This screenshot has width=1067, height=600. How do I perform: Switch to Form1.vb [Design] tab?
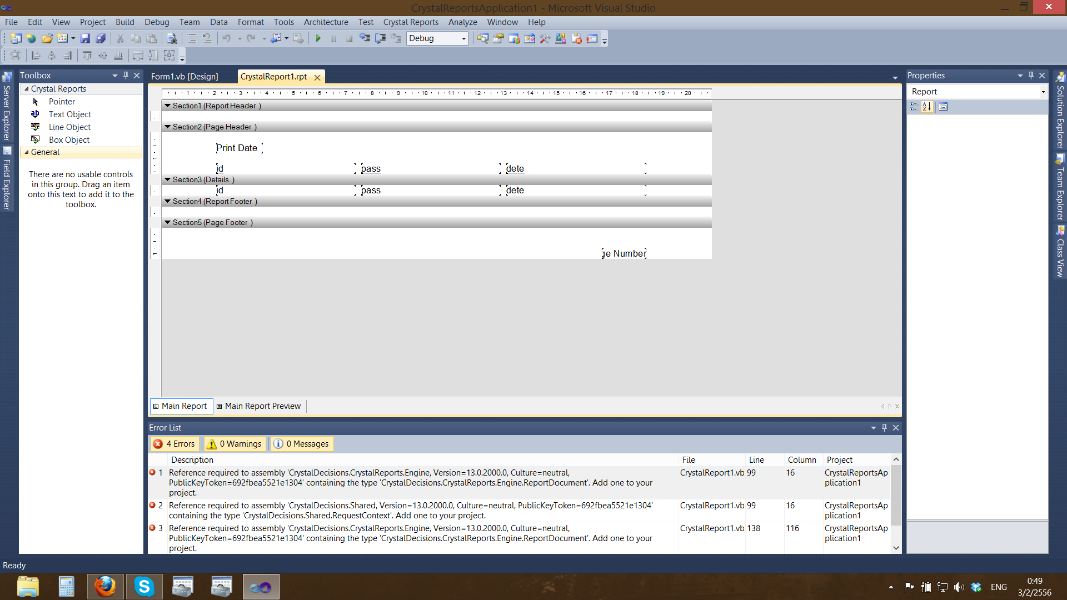(x=185, y=77)
